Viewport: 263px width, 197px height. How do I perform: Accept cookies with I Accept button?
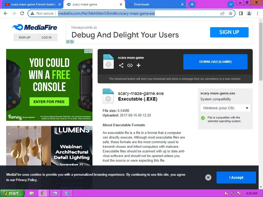coord(236,178)
